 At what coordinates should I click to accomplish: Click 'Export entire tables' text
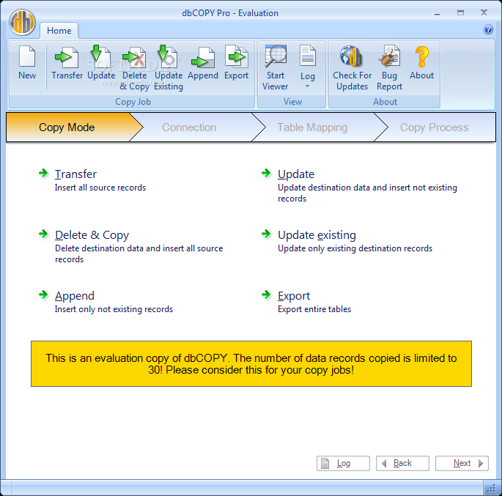(x=314, y=309)
